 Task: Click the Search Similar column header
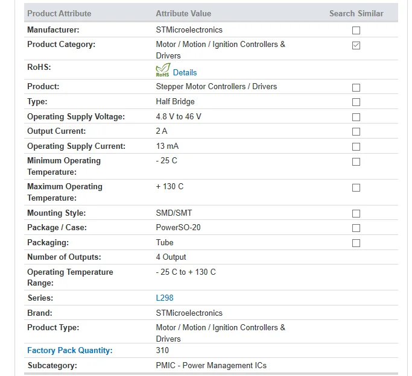tap(357, 13)
